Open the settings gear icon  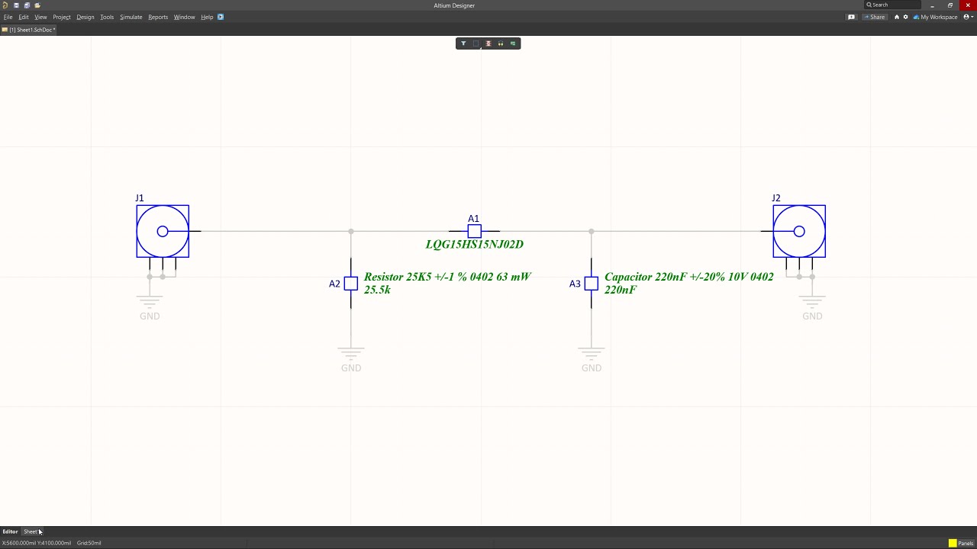906,17
